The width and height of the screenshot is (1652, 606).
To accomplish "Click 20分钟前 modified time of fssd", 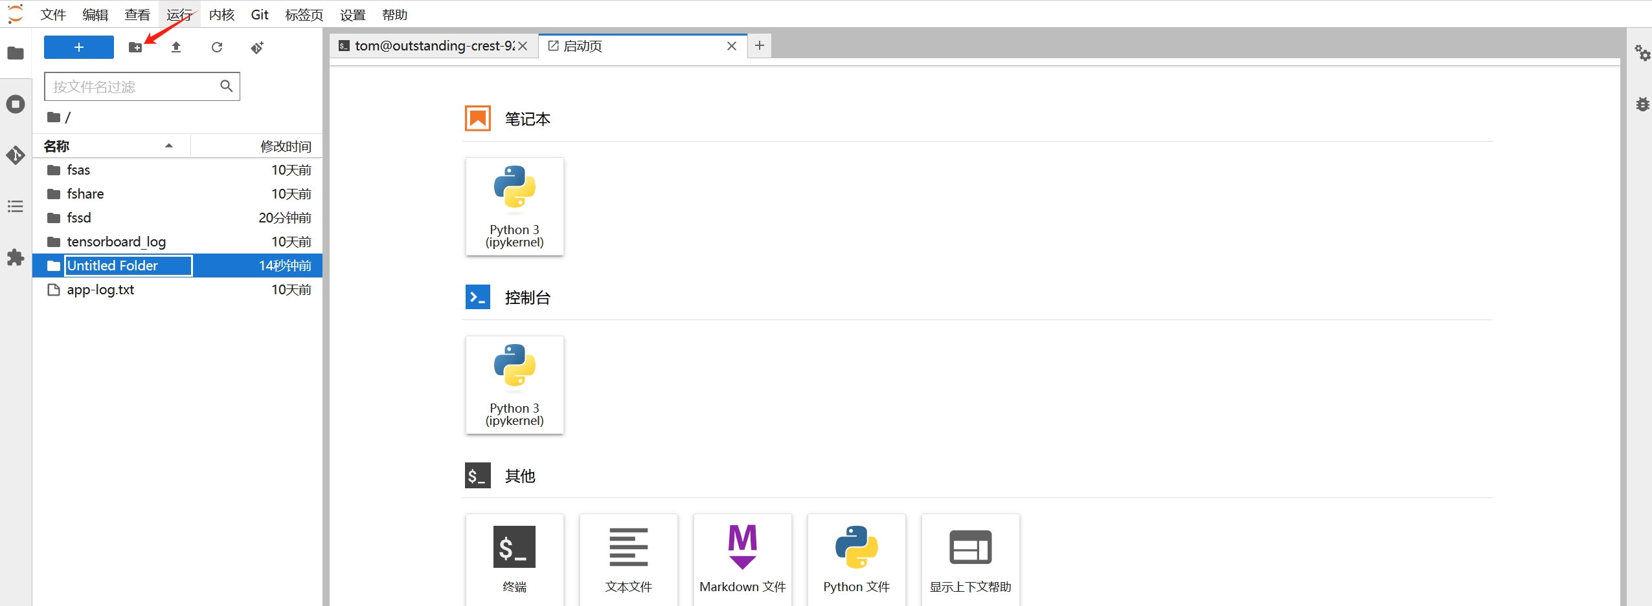I will [x=285, y=218].
